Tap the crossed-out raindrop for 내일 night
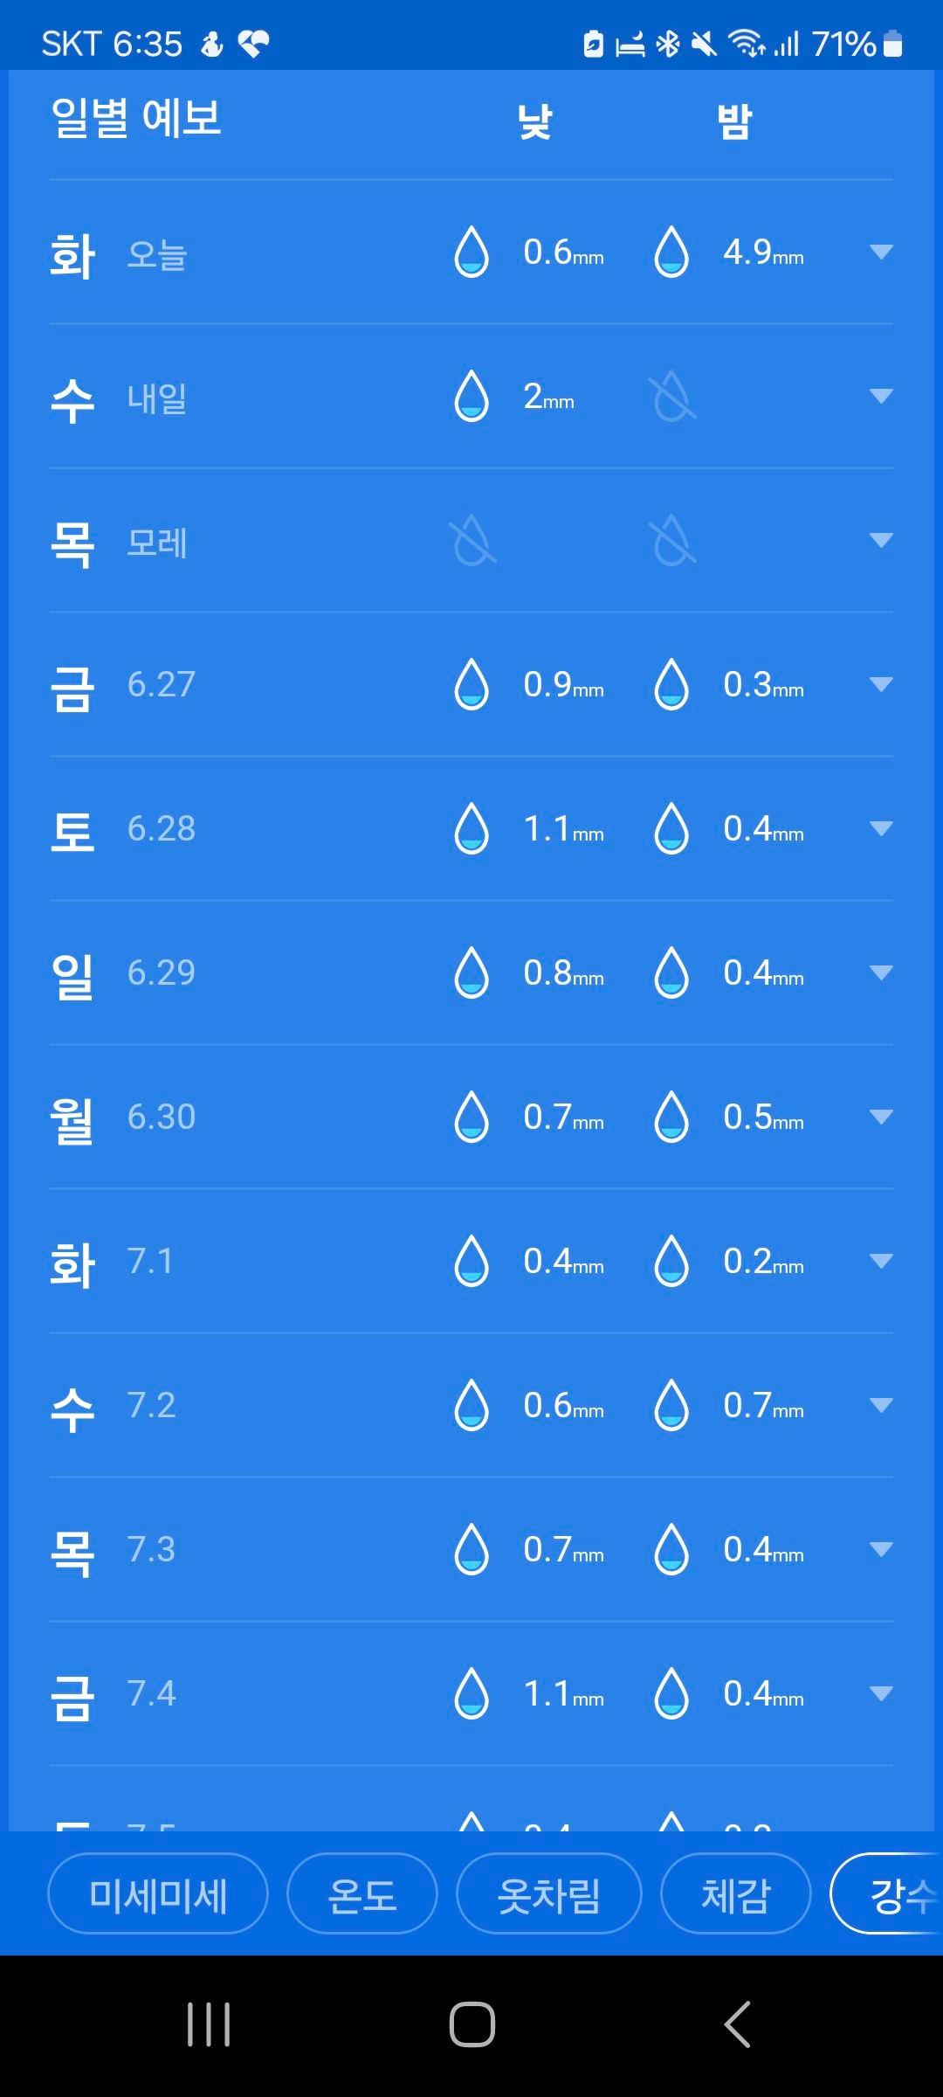The width and height of the screenshot is (943, 2097). click(672, 396)
